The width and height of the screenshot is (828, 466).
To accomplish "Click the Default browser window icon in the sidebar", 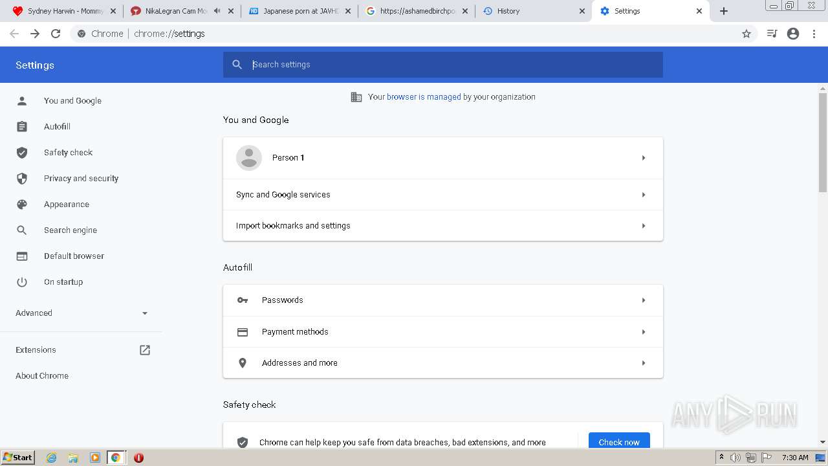I will pyautogui.click(x=22, y=256).
